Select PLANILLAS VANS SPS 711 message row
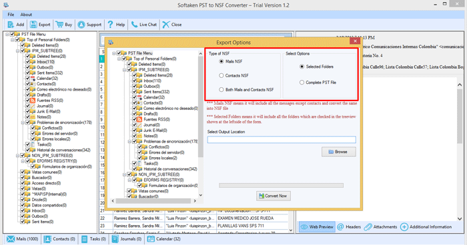 point(194,226)
